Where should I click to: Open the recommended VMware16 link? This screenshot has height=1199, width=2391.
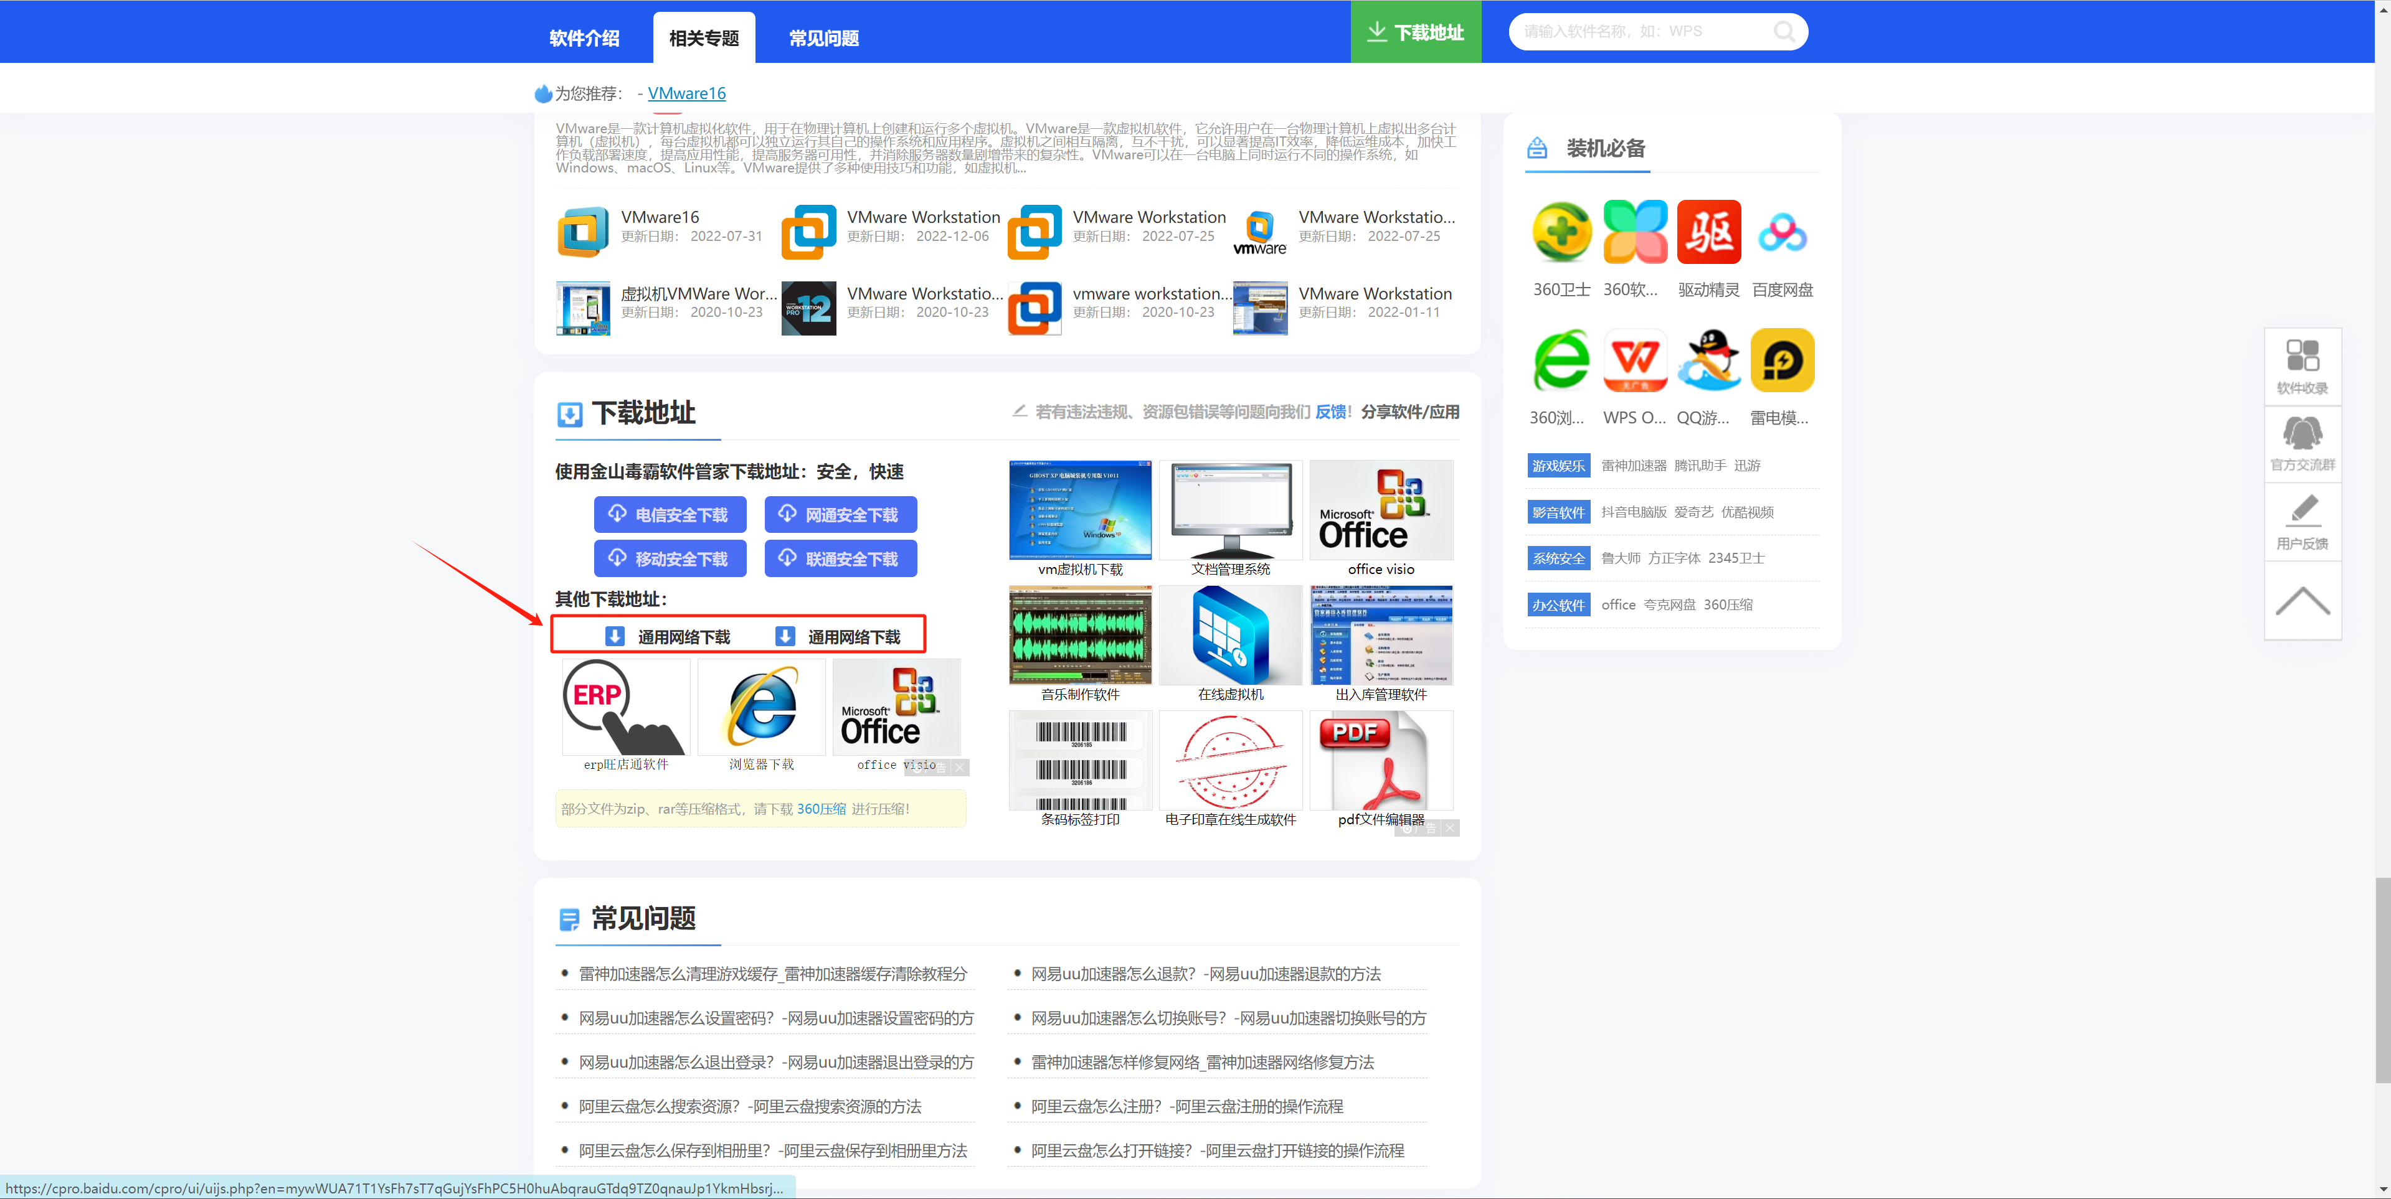point(687,94)
